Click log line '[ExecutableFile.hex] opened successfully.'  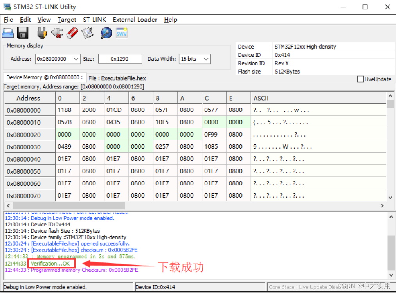pyautogui.click(x=80, y=244)
